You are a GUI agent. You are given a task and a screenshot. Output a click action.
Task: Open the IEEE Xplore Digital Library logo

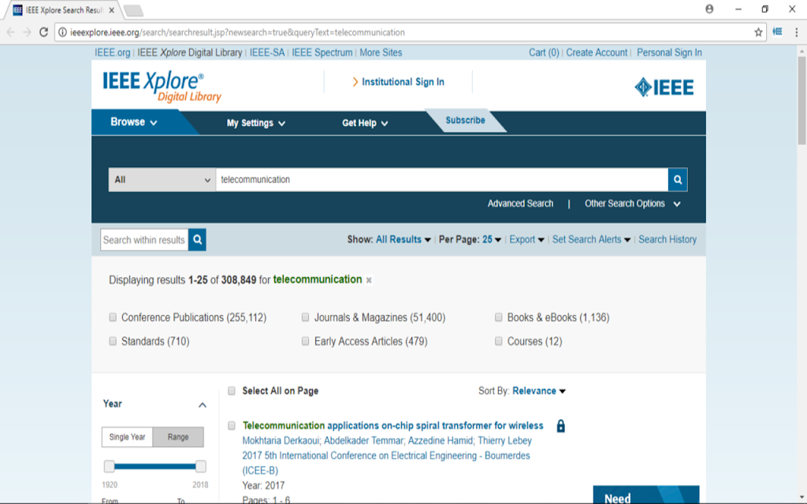pos(162,87)
